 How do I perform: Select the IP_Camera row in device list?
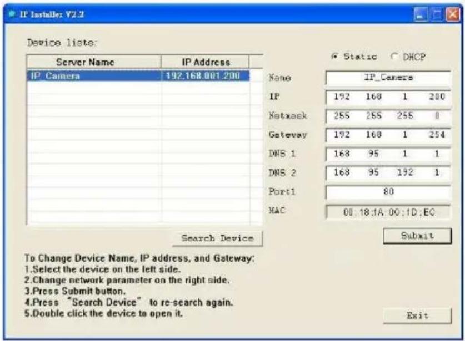[x=138, y=76]
